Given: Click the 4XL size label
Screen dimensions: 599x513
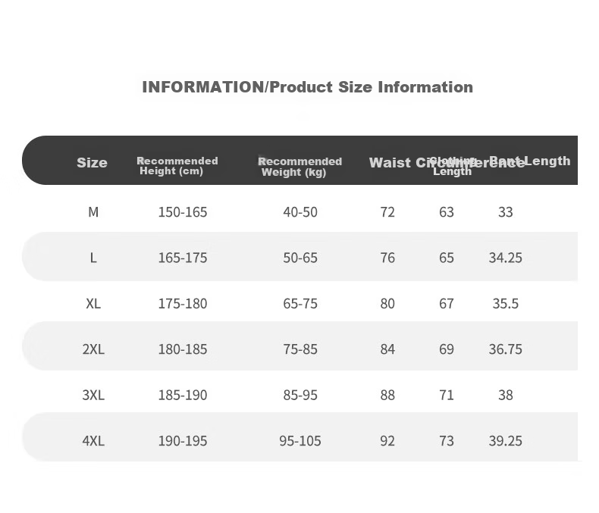Looking at the screenshot, I should 93,441.
